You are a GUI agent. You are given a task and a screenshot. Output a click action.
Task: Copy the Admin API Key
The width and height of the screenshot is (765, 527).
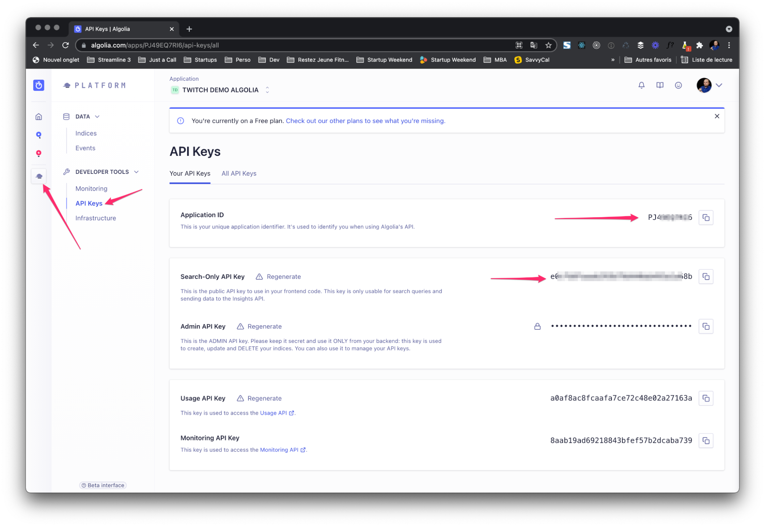[706, 326]
